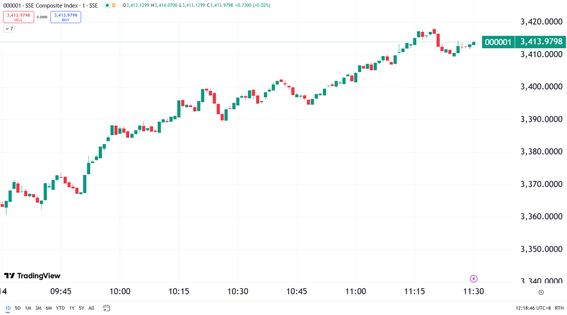Click the 000001 symbol price label tag
Viewport: 567px width, 315px height.
[498, 42]
